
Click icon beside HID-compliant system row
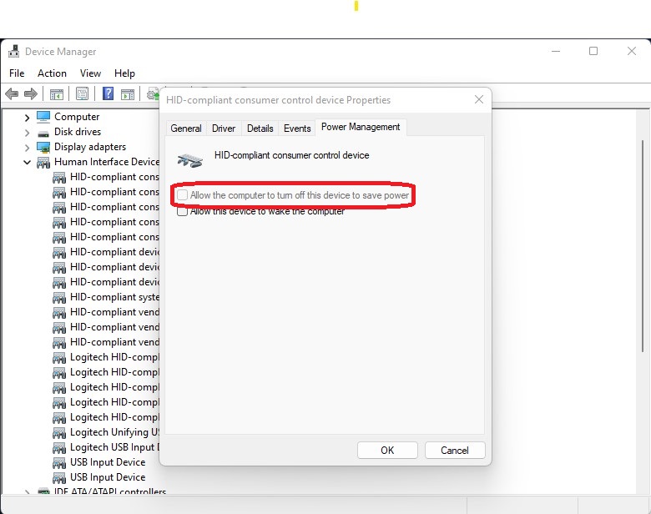pyautogui.click(x=59, y=298)
